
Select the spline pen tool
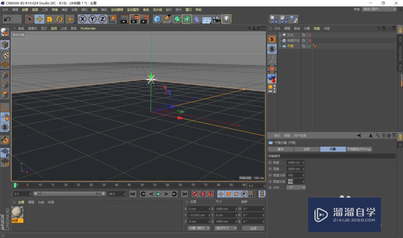click(x=167, y=19)
